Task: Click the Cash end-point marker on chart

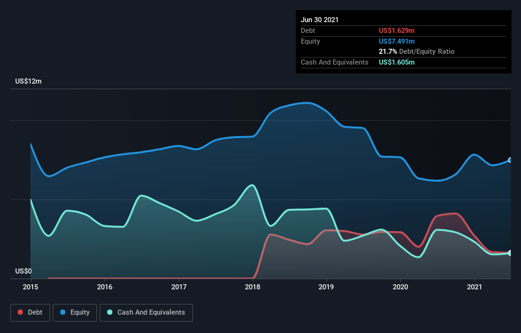Action: click(510, 253)
